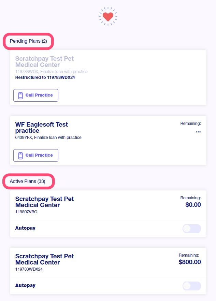Viewport: 216px width, 301px height.
Task: Open the WF Eaglesoft Test practice card title
Action: click(x=42, y=128)
